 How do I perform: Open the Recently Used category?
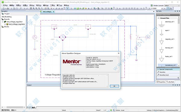pos(168,75)
